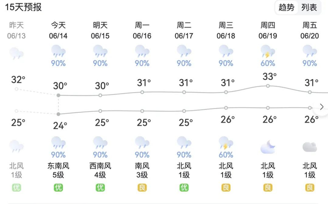Click the night thunderstorm icon under 周三
The image size is (328, 204).
(x=226, y=142)
